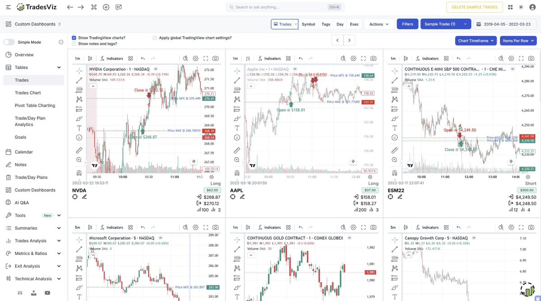Toggle the light/dark theme sun icon

point(521,7)
